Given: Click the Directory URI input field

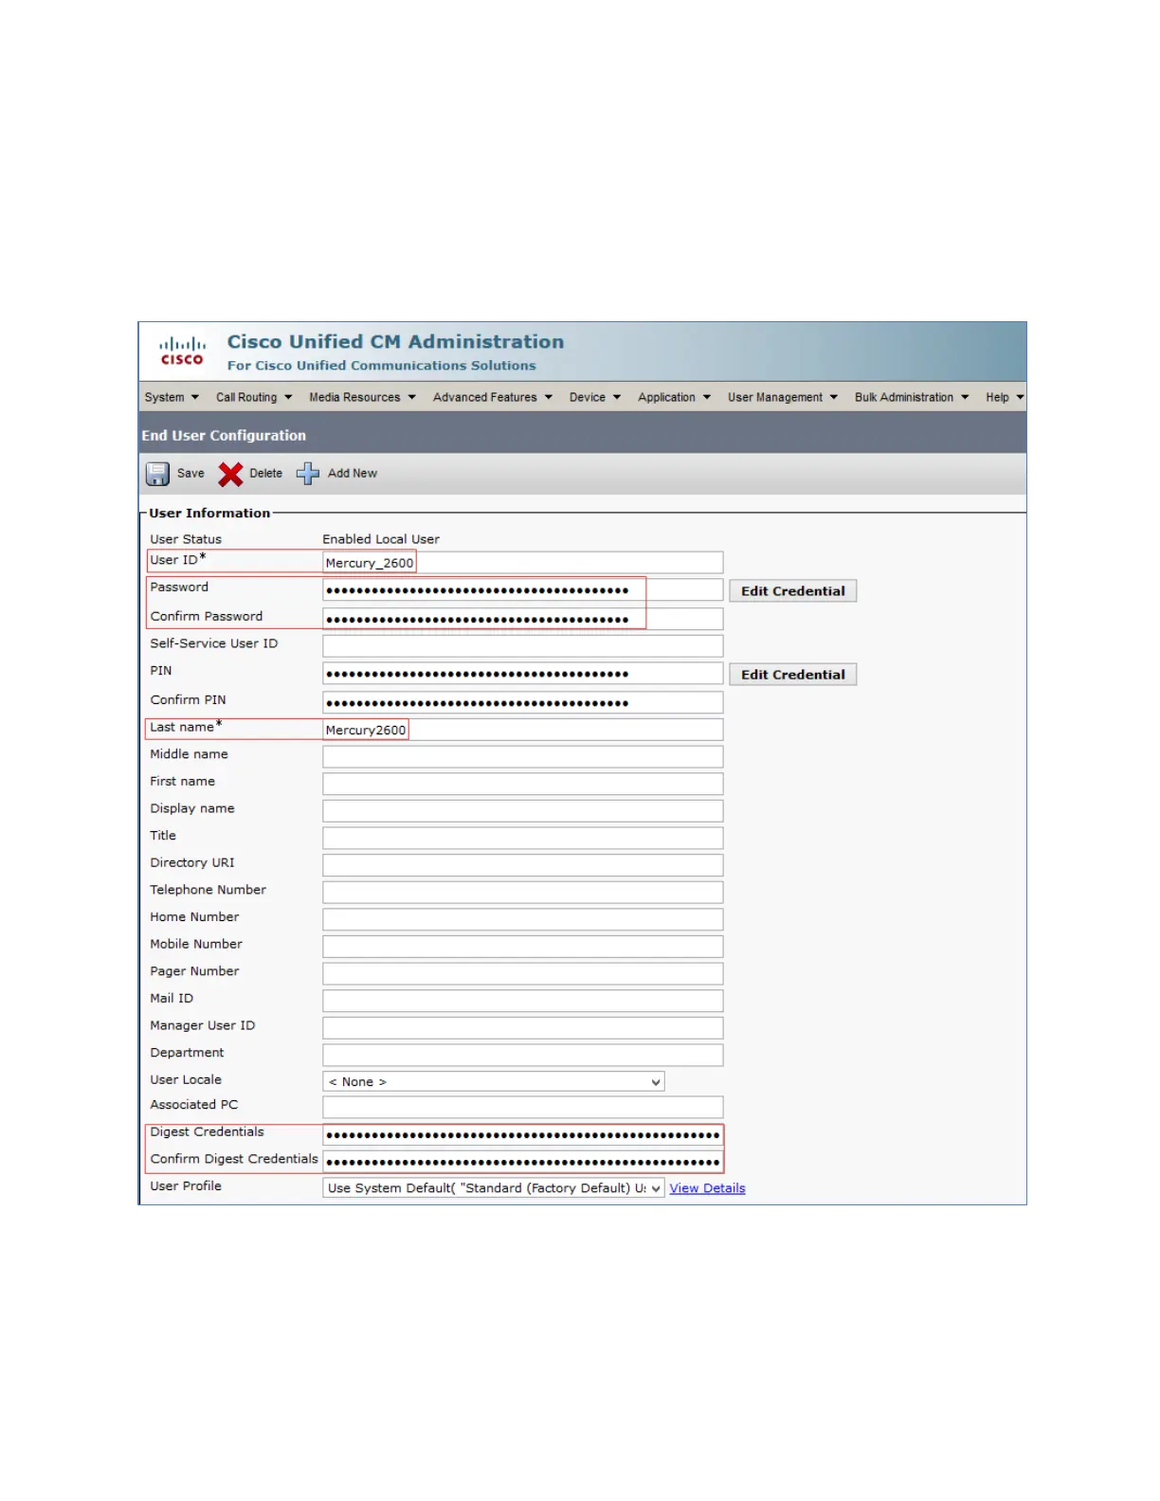Looking at the screenshot, I should pyautogui.click(x=523, y=866).
